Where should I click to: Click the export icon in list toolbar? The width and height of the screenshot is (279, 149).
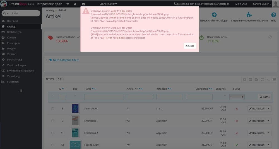click(250, 79)
